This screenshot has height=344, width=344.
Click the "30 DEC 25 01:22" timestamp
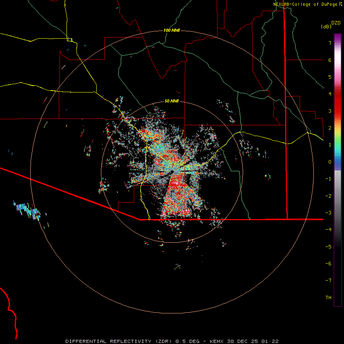click(x=253, y=341)
